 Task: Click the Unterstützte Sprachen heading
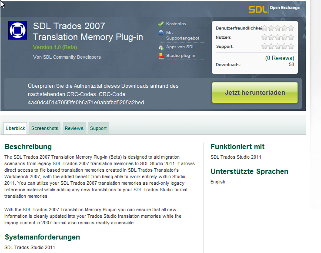pos(249,171)
